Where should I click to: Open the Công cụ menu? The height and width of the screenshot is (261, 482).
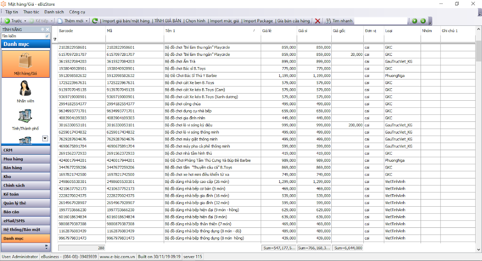pos(77,12)
